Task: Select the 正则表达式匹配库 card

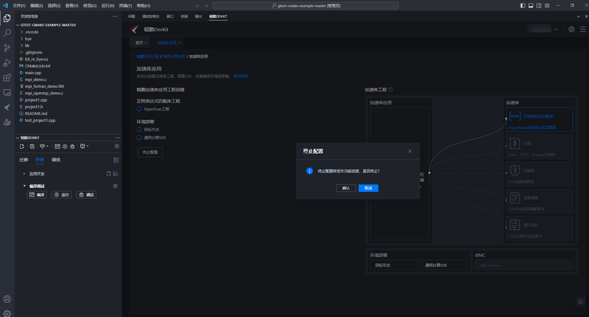Action: point(539,120)
